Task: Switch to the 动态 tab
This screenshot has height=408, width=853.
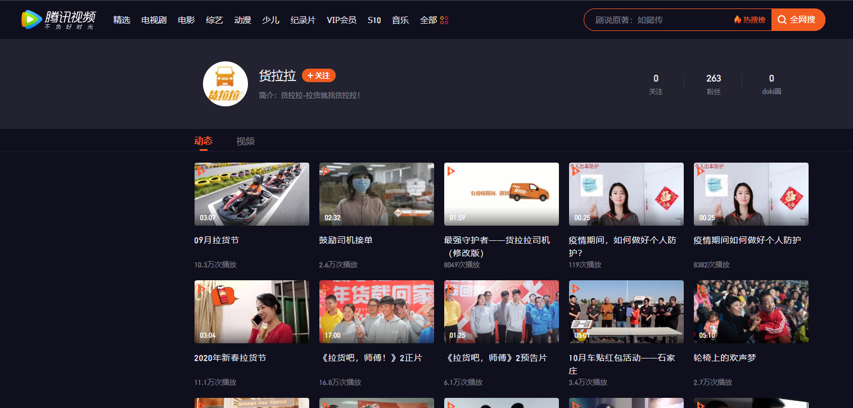Action: pos(202,141)
